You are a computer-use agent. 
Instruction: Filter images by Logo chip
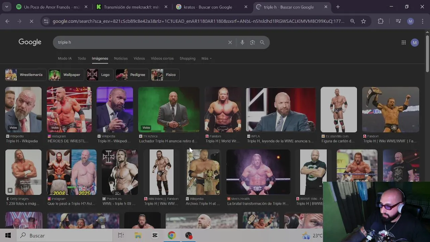point(100,75)
